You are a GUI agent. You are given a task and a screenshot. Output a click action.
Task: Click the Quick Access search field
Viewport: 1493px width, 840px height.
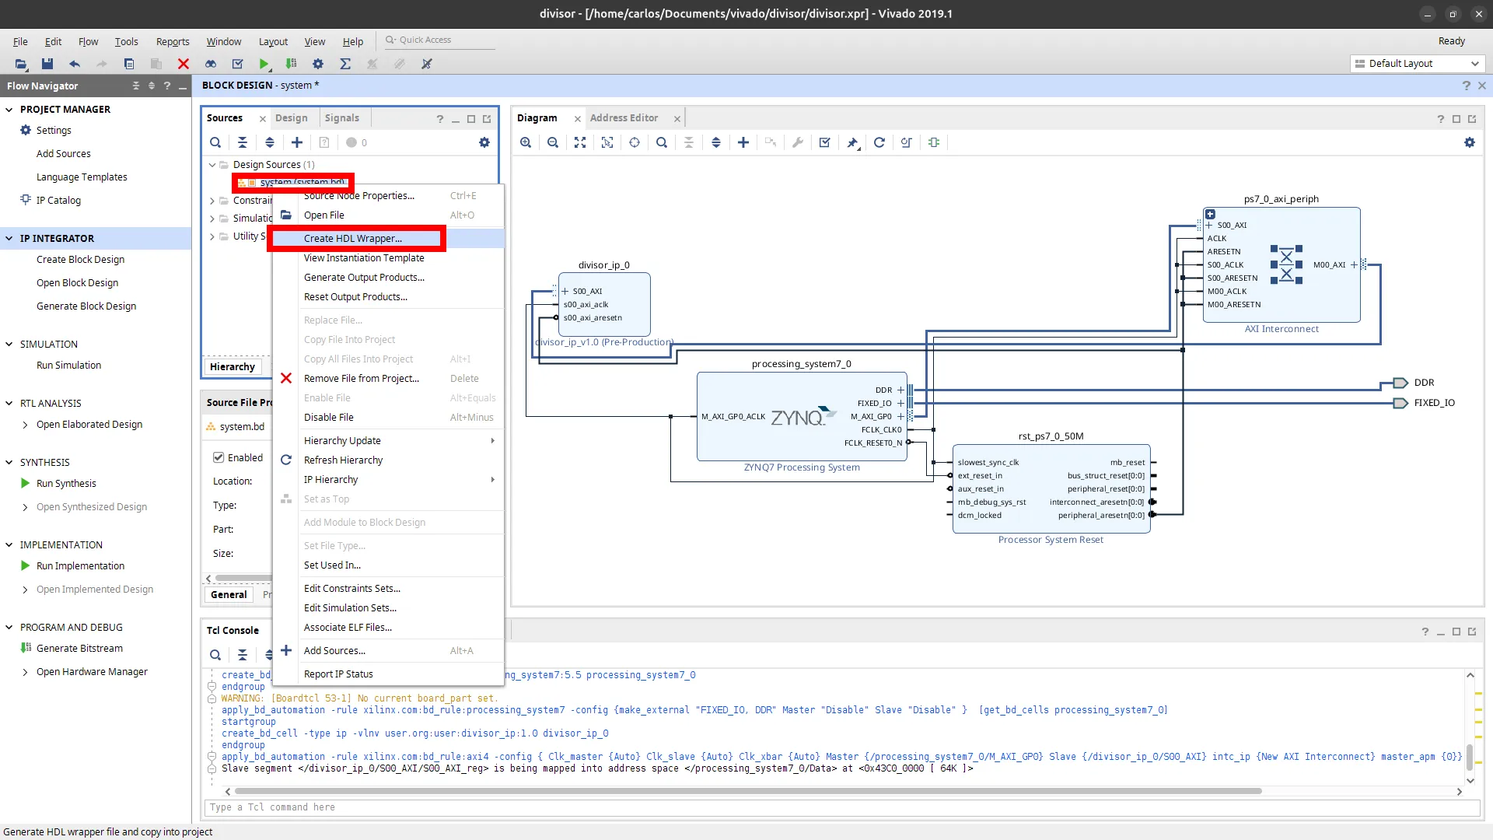click(440, 40)
